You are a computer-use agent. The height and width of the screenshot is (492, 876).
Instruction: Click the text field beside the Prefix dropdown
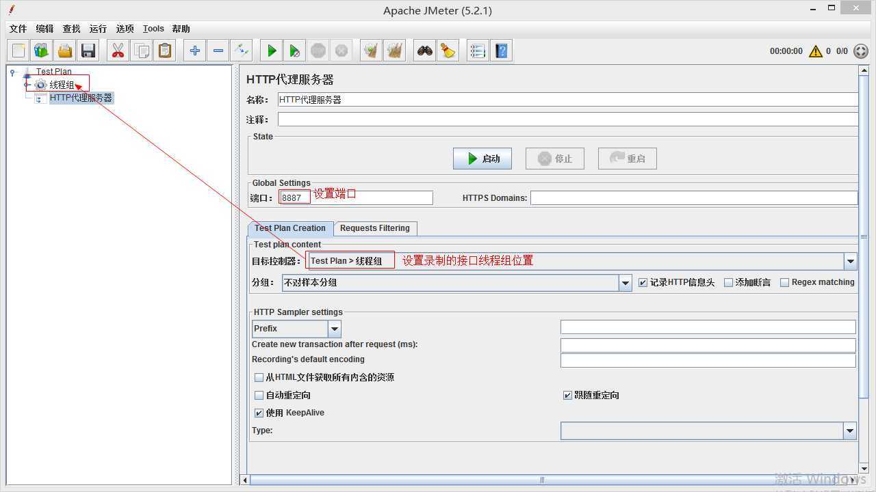point(708,327)
